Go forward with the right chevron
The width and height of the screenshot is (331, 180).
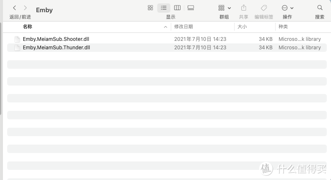[x=25, y=8]
